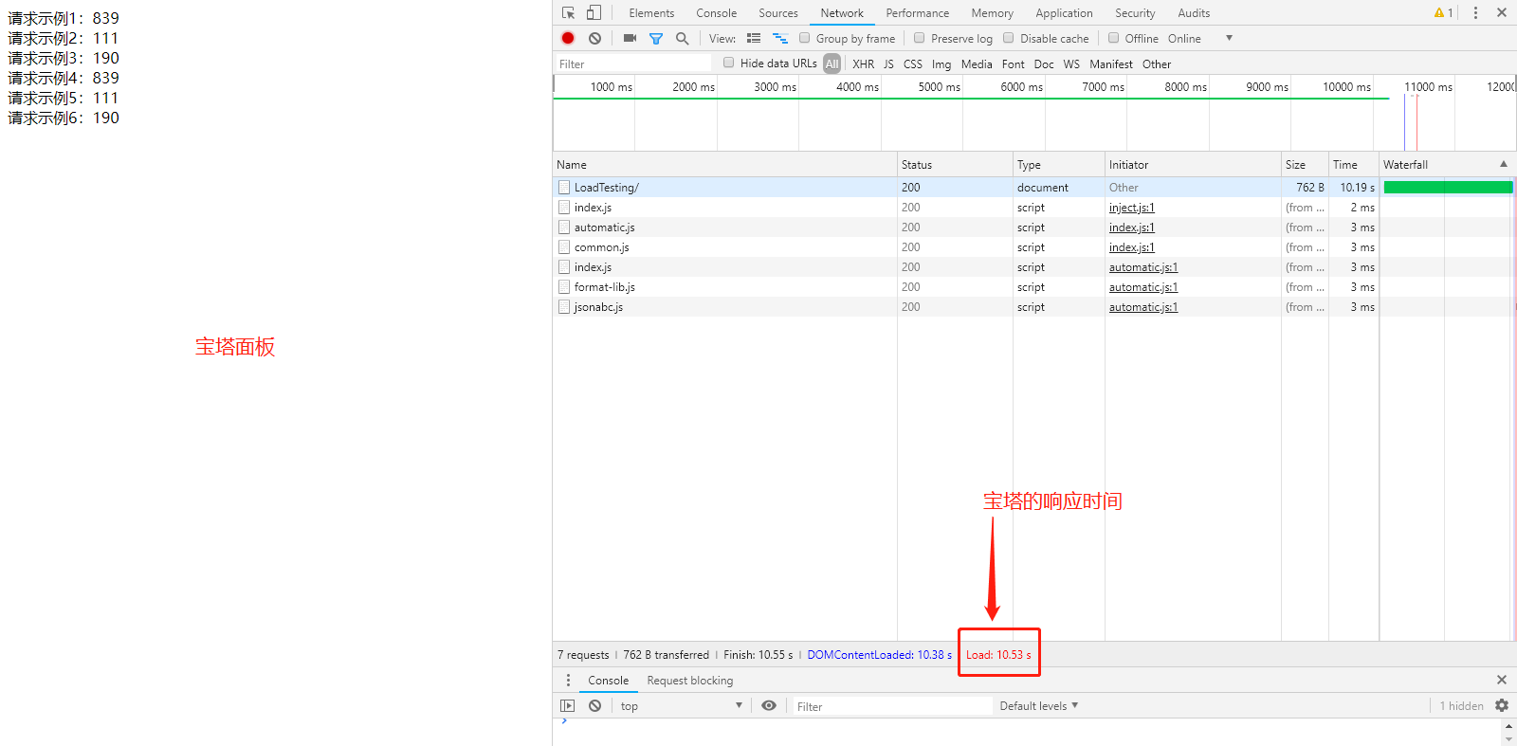The image size is (1517, 746).
Task: Switch to the Security tab
Action: pyautogui.click(x=1135, y=13)
